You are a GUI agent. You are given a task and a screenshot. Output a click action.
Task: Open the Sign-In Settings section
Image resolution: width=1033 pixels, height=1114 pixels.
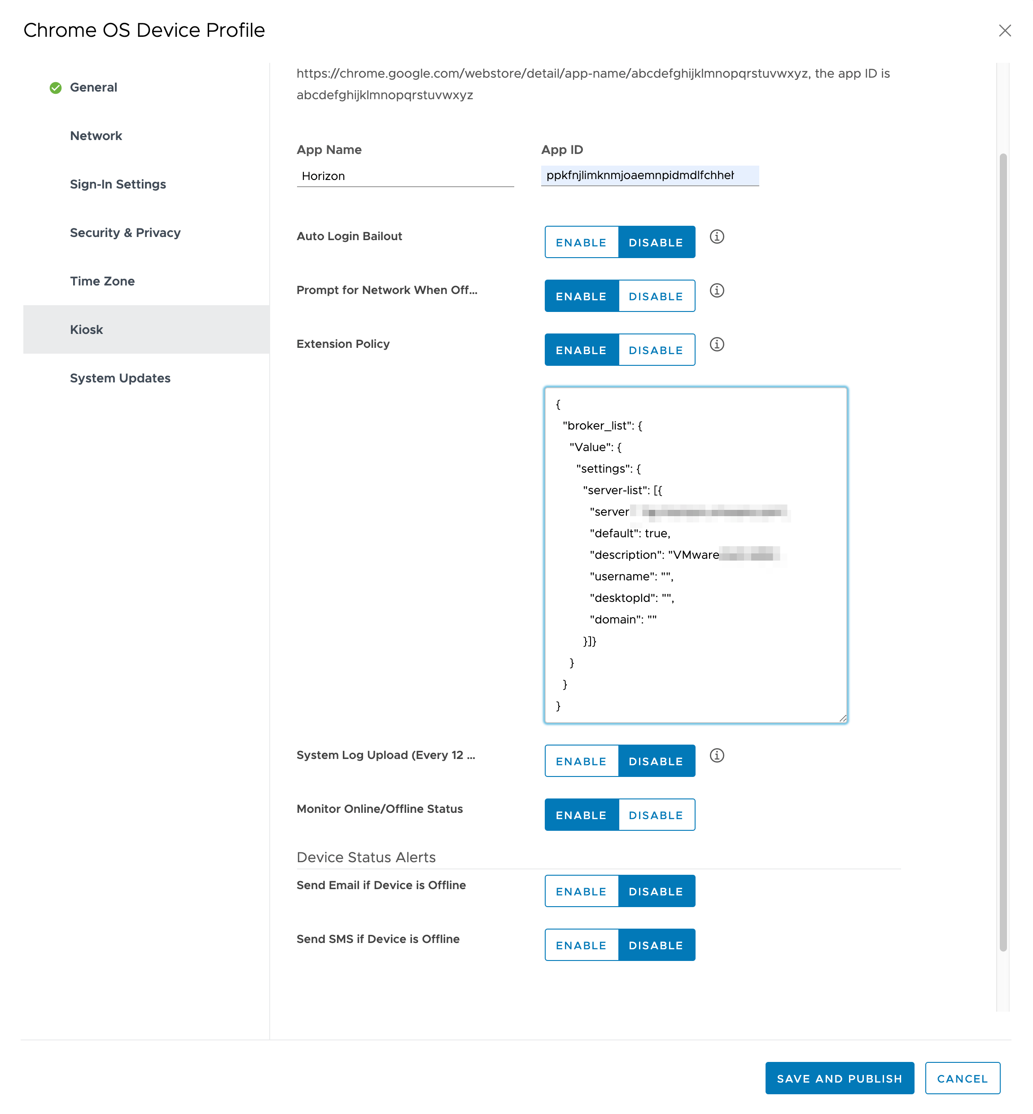tap(146, 184)
